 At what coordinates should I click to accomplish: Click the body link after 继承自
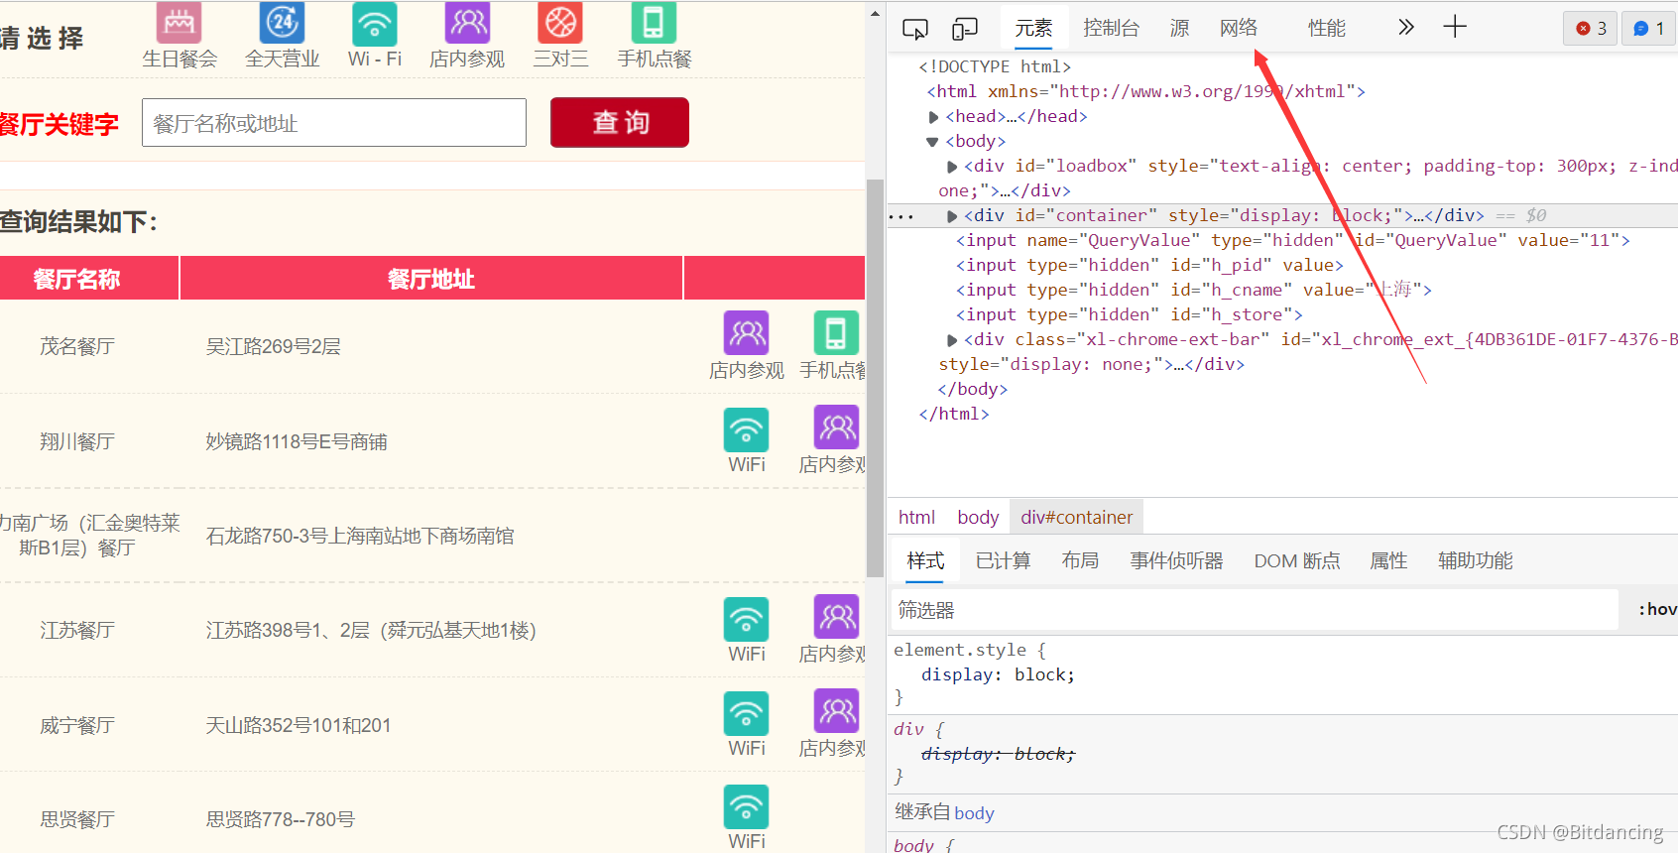point(974,813)
